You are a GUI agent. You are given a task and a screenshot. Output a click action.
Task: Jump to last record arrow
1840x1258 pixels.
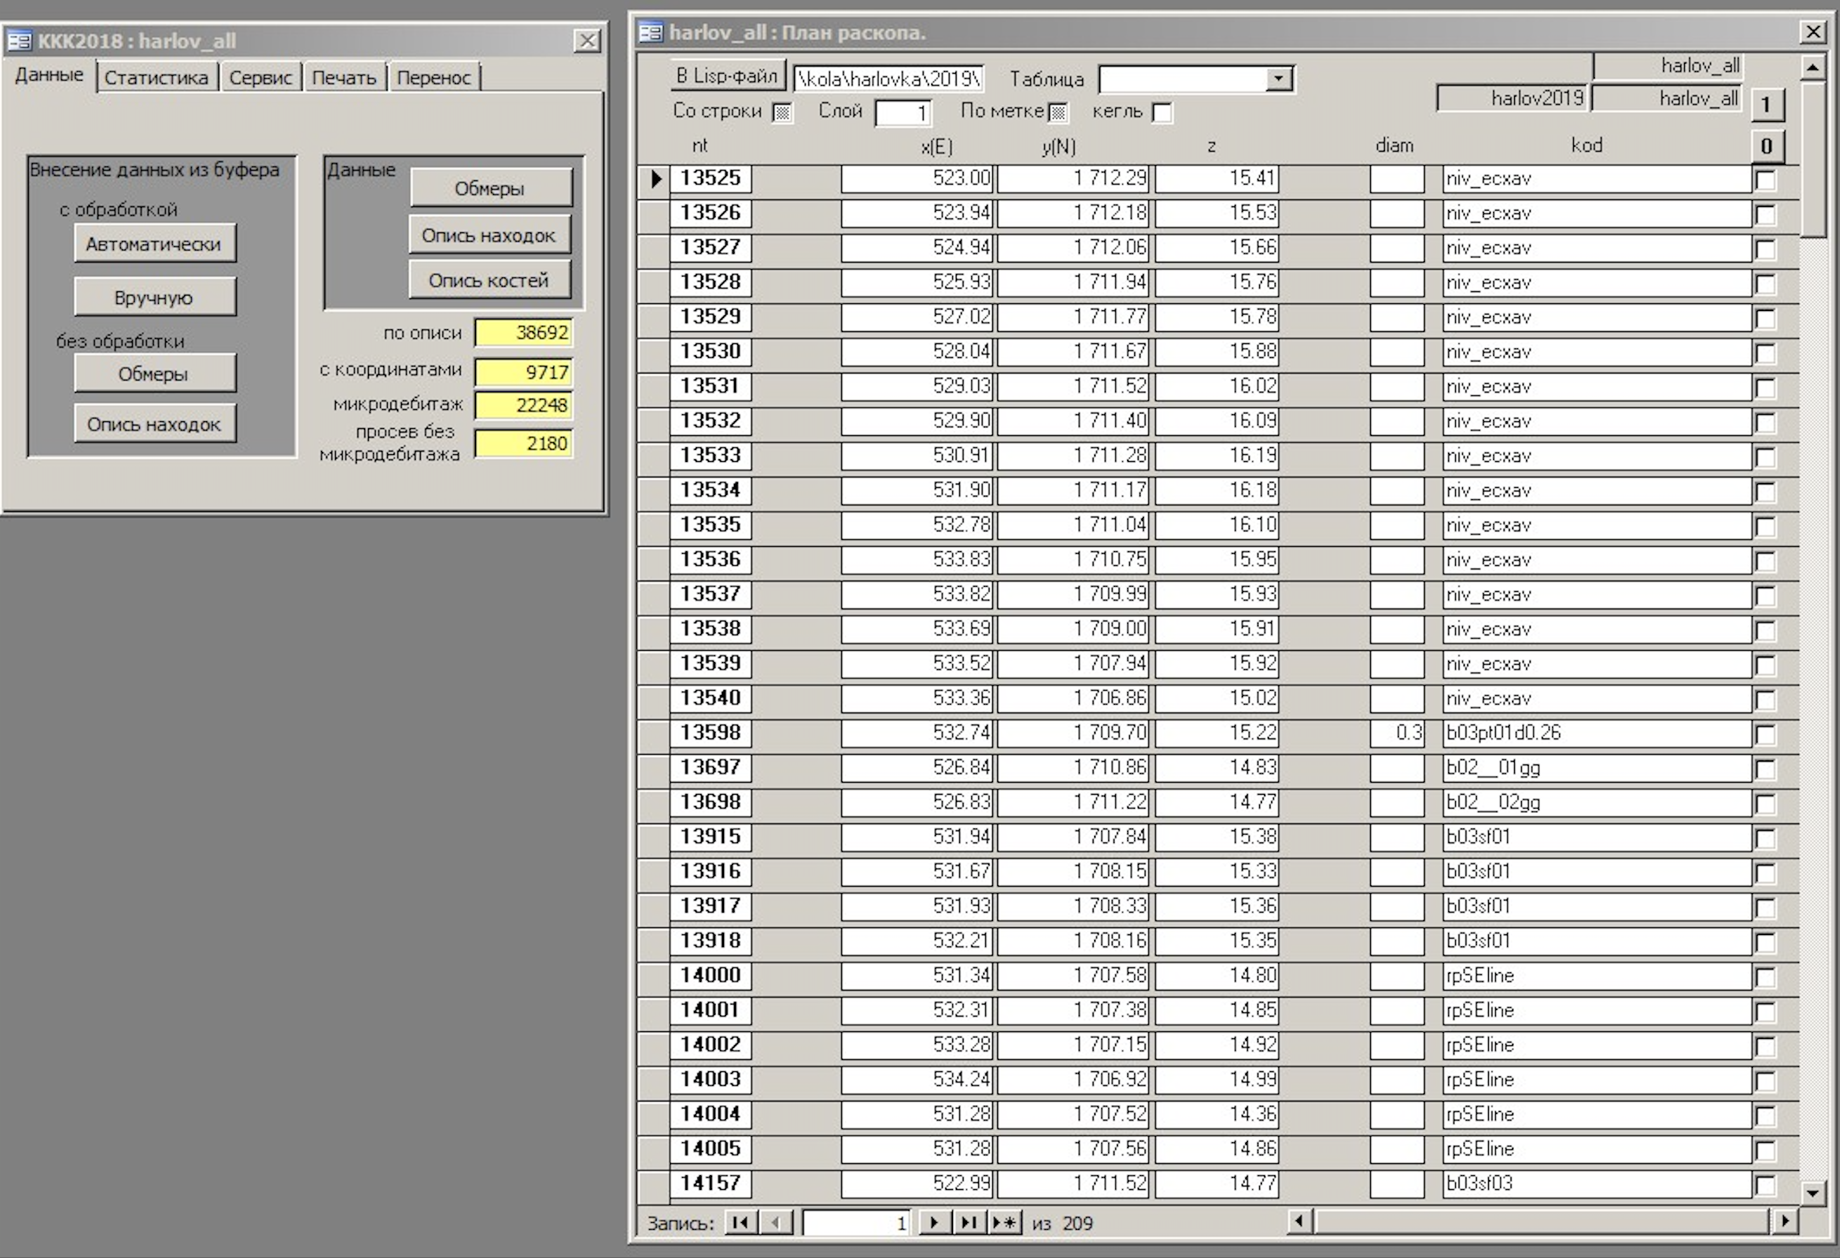tap(969, 1222)
